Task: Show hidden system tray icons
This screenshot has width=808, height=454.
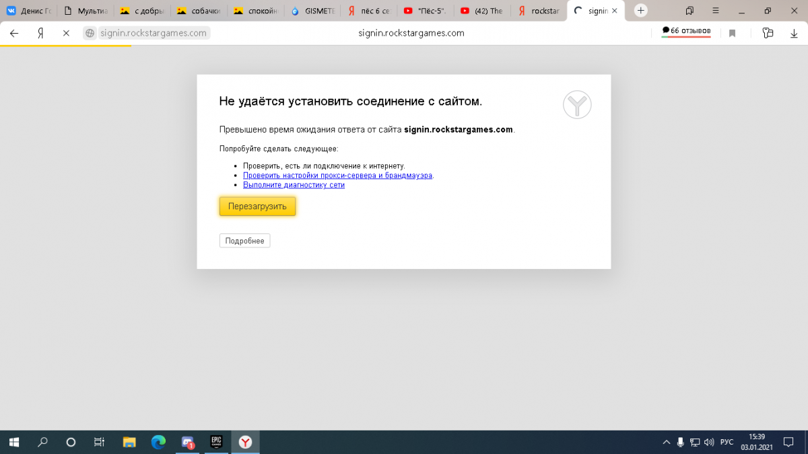Action: coord(667,442)
